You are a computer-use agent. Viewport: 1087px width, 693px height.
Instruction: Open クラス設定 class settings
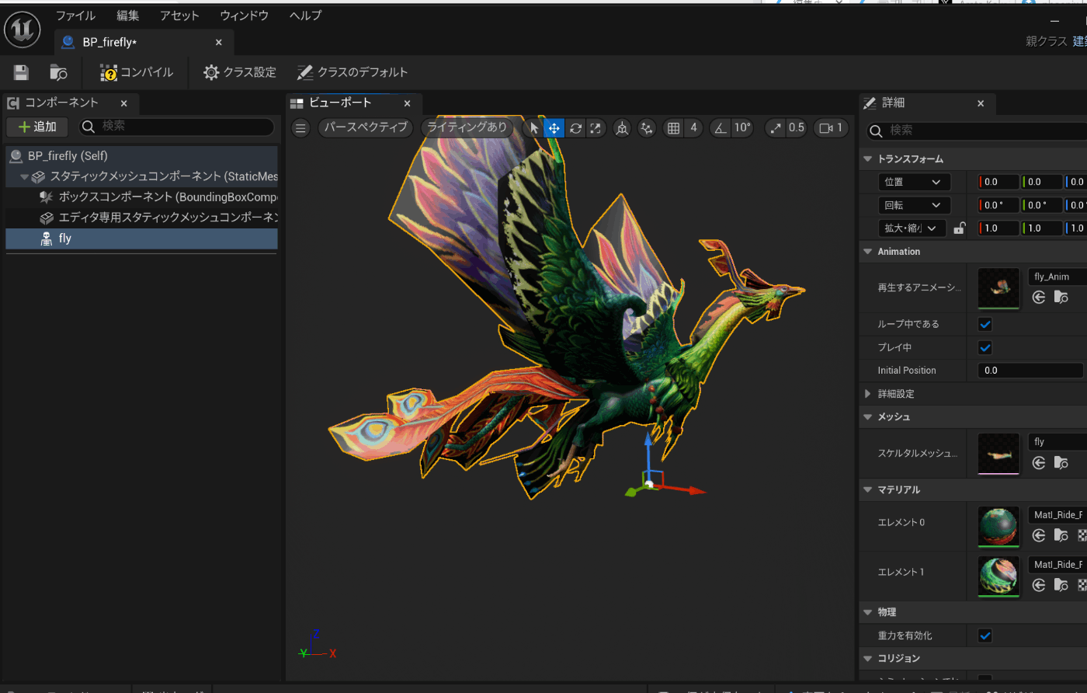[x=240, y=72]
